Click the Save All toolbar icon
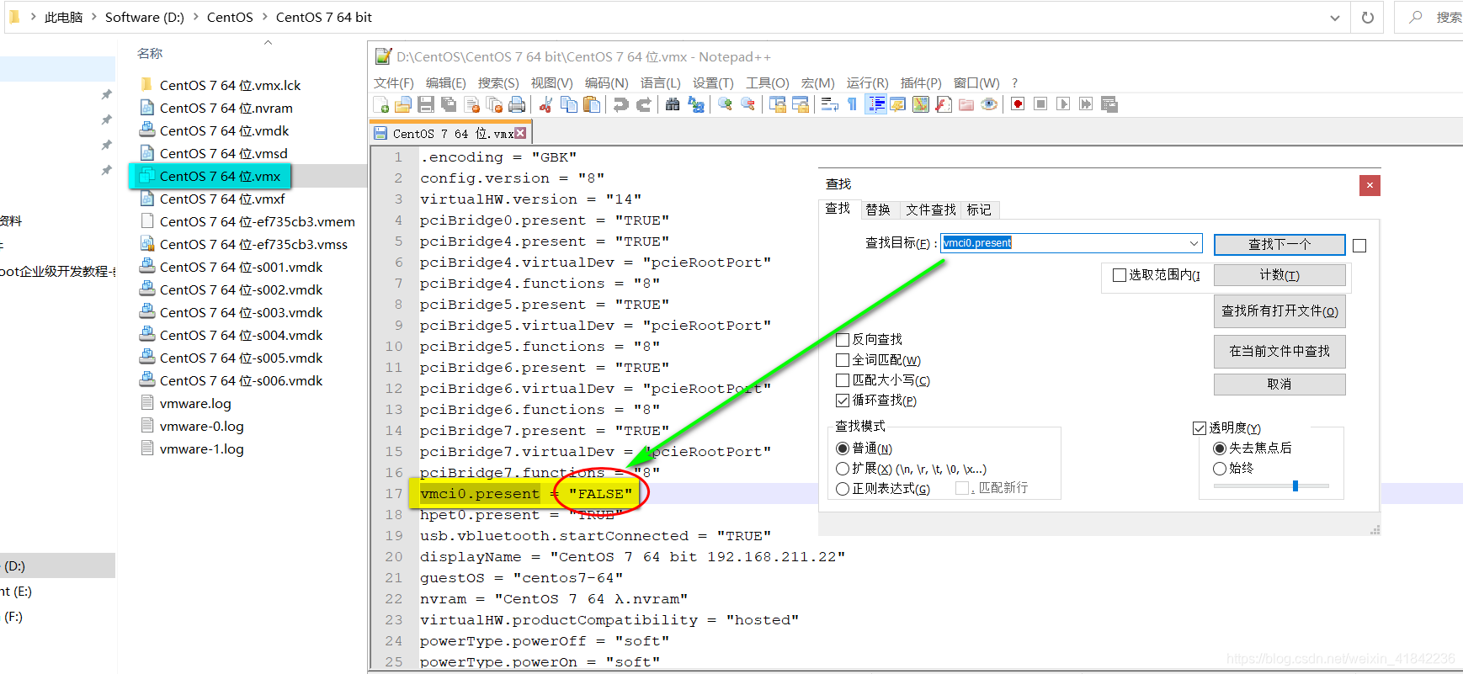The image size is (1463, 674). point(449,104)
